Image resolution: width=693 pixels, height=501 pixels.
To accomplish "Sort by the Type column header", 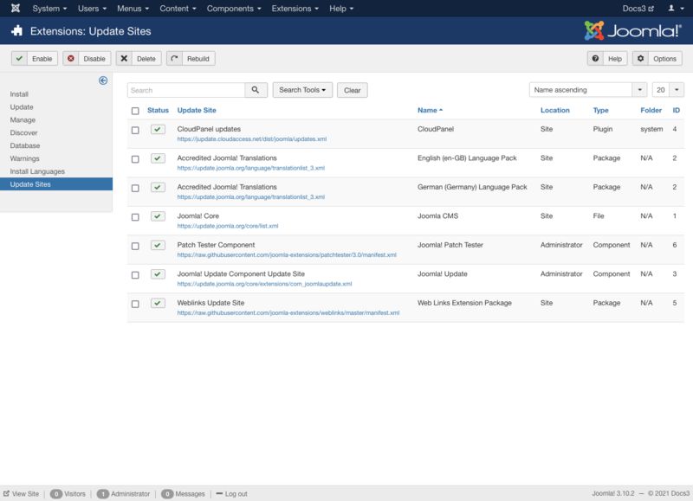I will tap(600, 111).
